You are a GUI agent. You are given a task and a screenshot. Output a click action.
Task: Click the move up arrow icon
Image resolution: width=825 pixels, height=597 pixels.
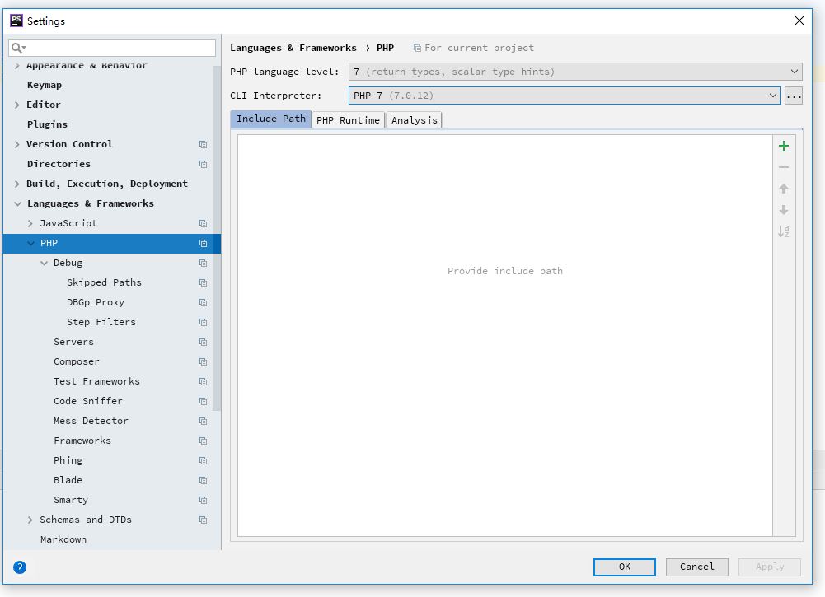[783, 189]
